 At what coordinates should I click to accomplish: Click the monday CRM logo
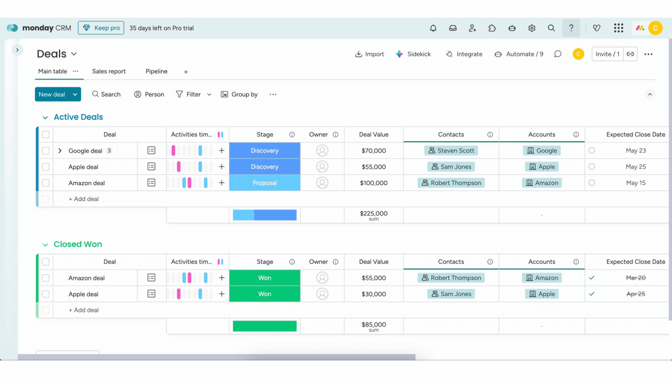pos(39,28)
